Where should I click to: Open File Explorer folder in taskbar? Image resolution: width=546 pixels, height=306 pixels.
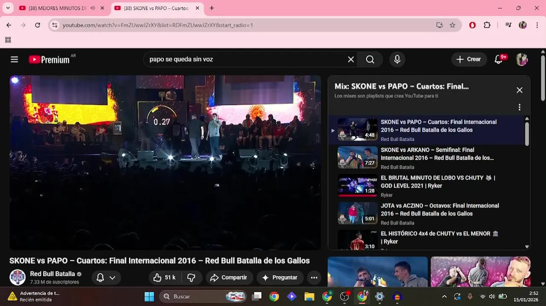309,296
